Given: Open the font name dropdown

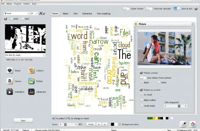Looking at the screenshot, I should pos(29,13).
